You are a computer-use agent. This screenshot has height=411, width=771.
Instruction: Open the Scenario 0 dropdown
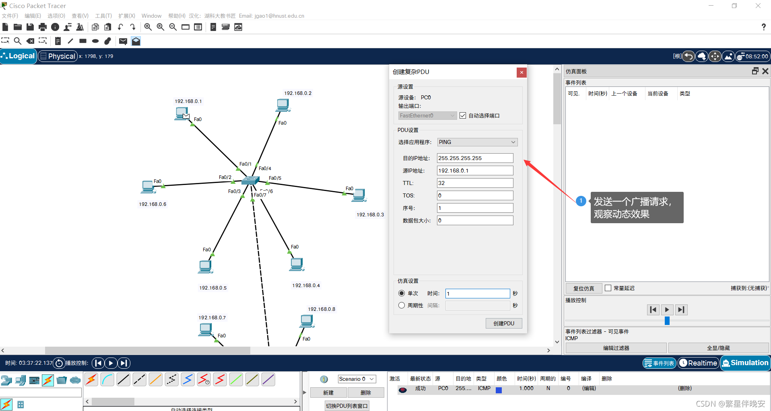click(x=357, y=379)
